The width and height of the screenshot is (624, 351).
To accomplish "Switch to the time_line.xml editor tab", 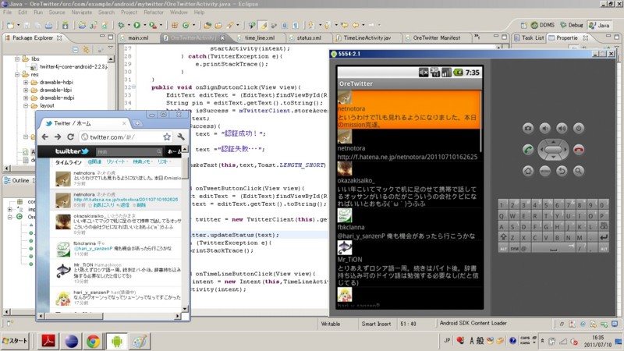I will point(260,37).
